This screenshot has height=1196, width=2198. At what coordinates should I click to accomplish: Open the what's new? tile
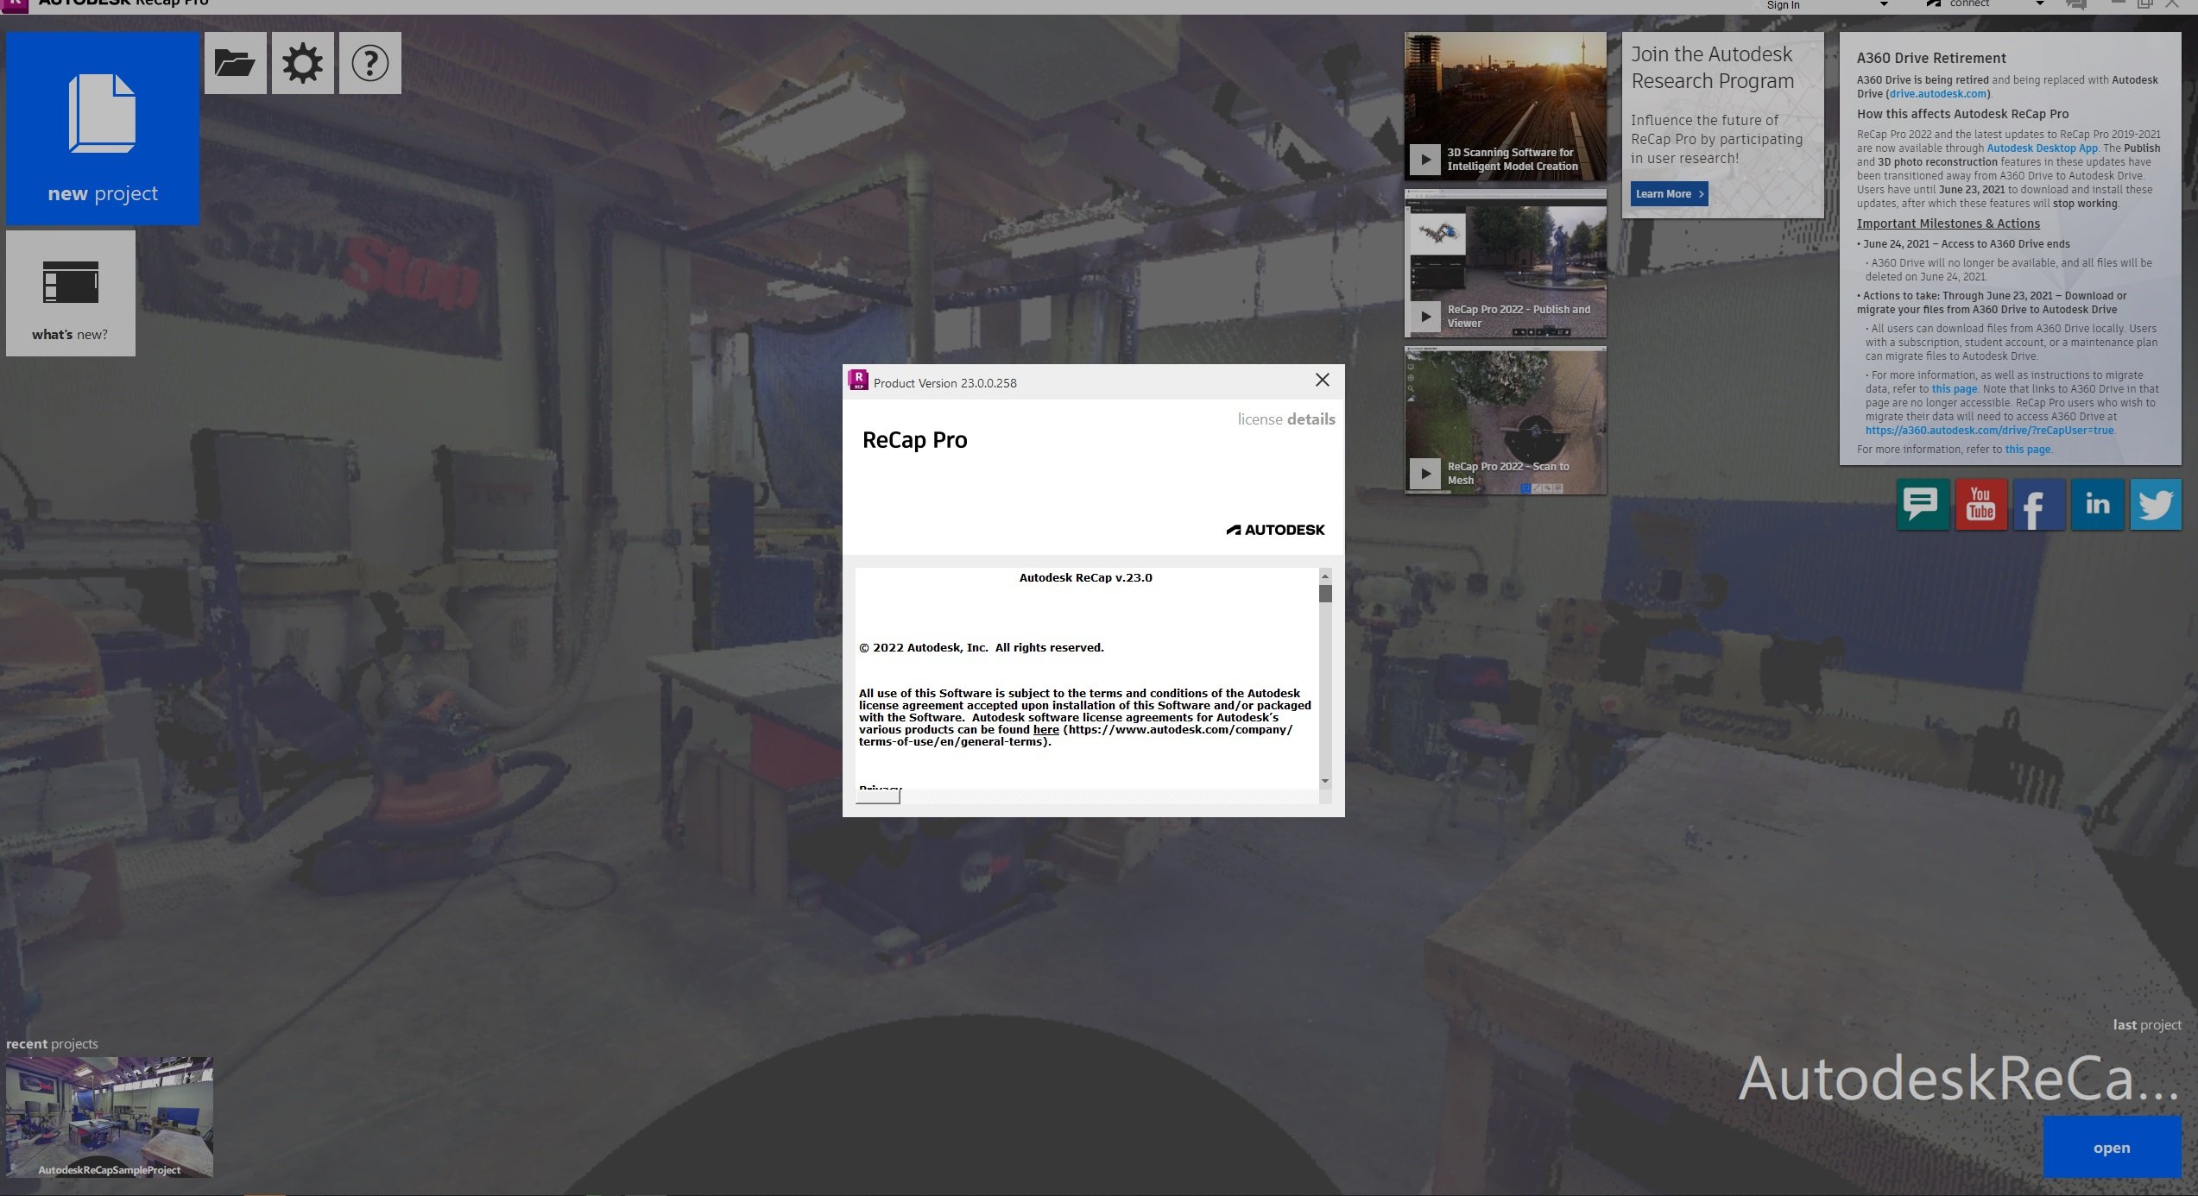(x=71, y=293)
